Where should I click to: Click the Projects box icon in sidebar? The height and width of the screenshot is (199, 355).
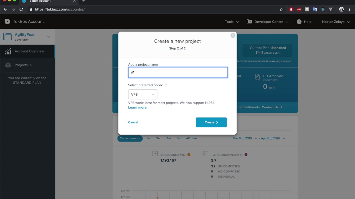[x=8, y=65]
